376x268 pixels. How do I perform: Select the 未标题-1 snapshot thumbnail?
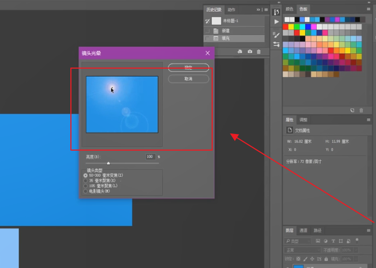[x=216, y=21]
